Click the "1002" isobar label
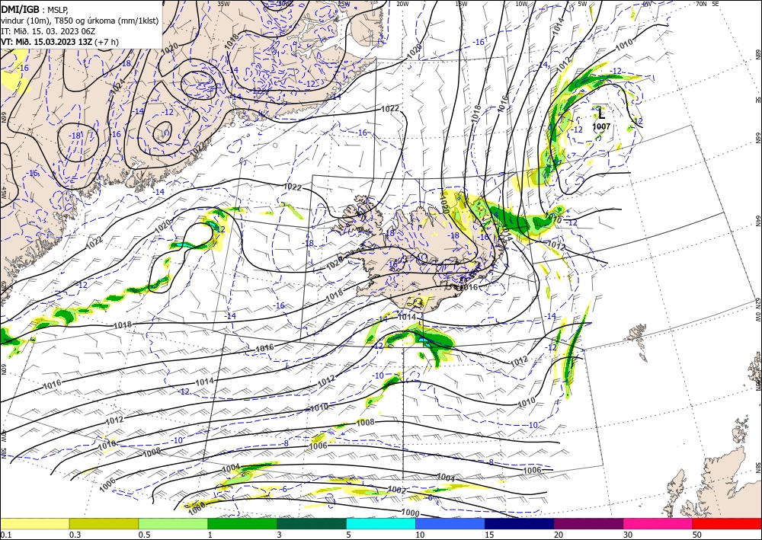Viewport: 762px width, 540px height. point(397,491)
